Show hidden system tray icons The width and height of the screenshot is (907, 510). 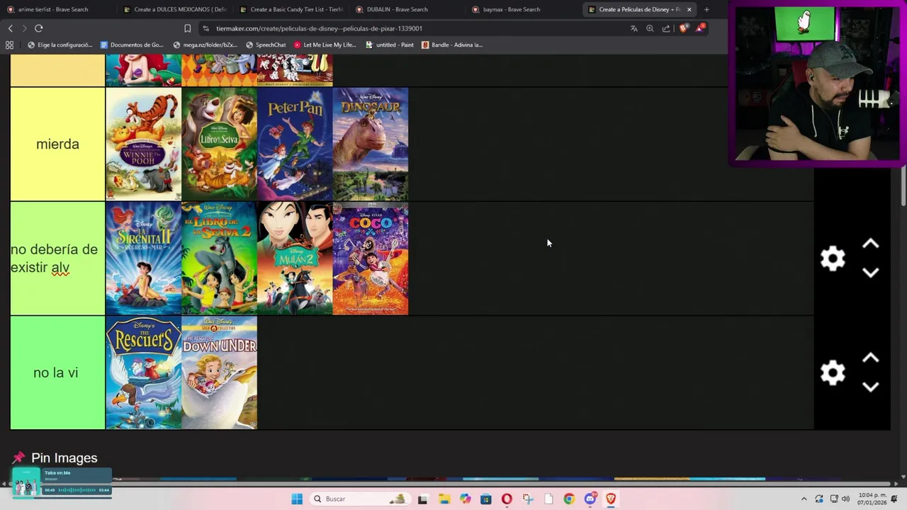(x=804, y=499)
